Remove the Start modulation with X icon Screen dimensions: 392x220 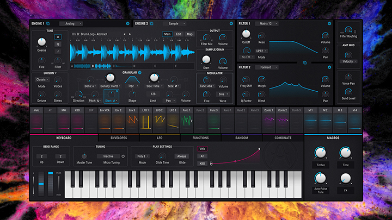(118, 91)
